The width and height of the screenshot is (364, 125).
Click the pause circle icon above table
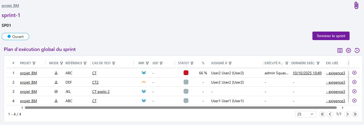pos(348,50)
